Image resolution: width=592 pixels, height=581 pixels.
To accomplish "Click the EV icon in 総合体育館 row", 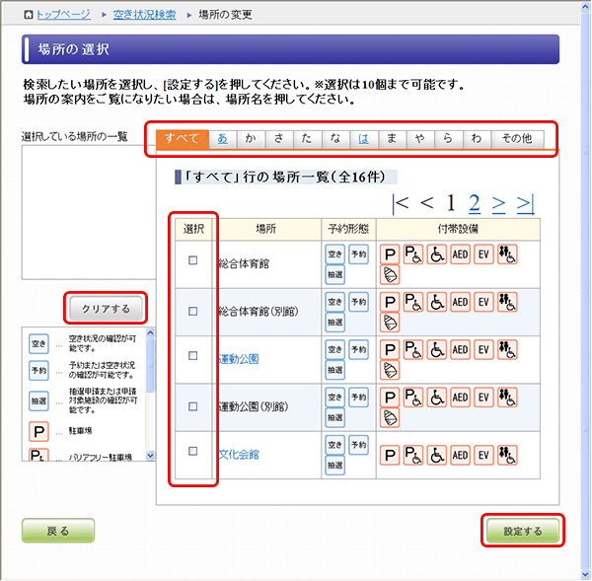I will (483, 254).
